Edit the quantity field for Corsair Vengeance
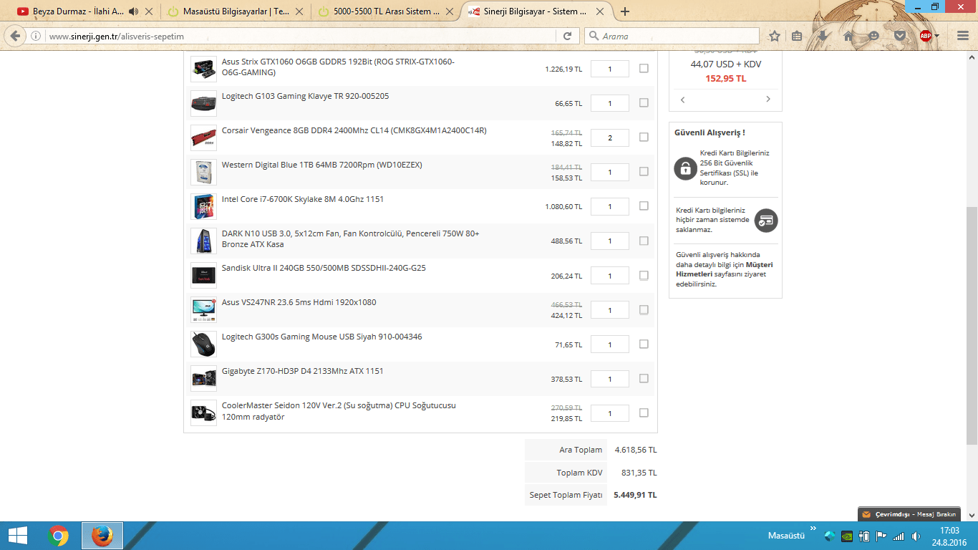The width and height of the screenshot is (978, 550). point(610,137)
